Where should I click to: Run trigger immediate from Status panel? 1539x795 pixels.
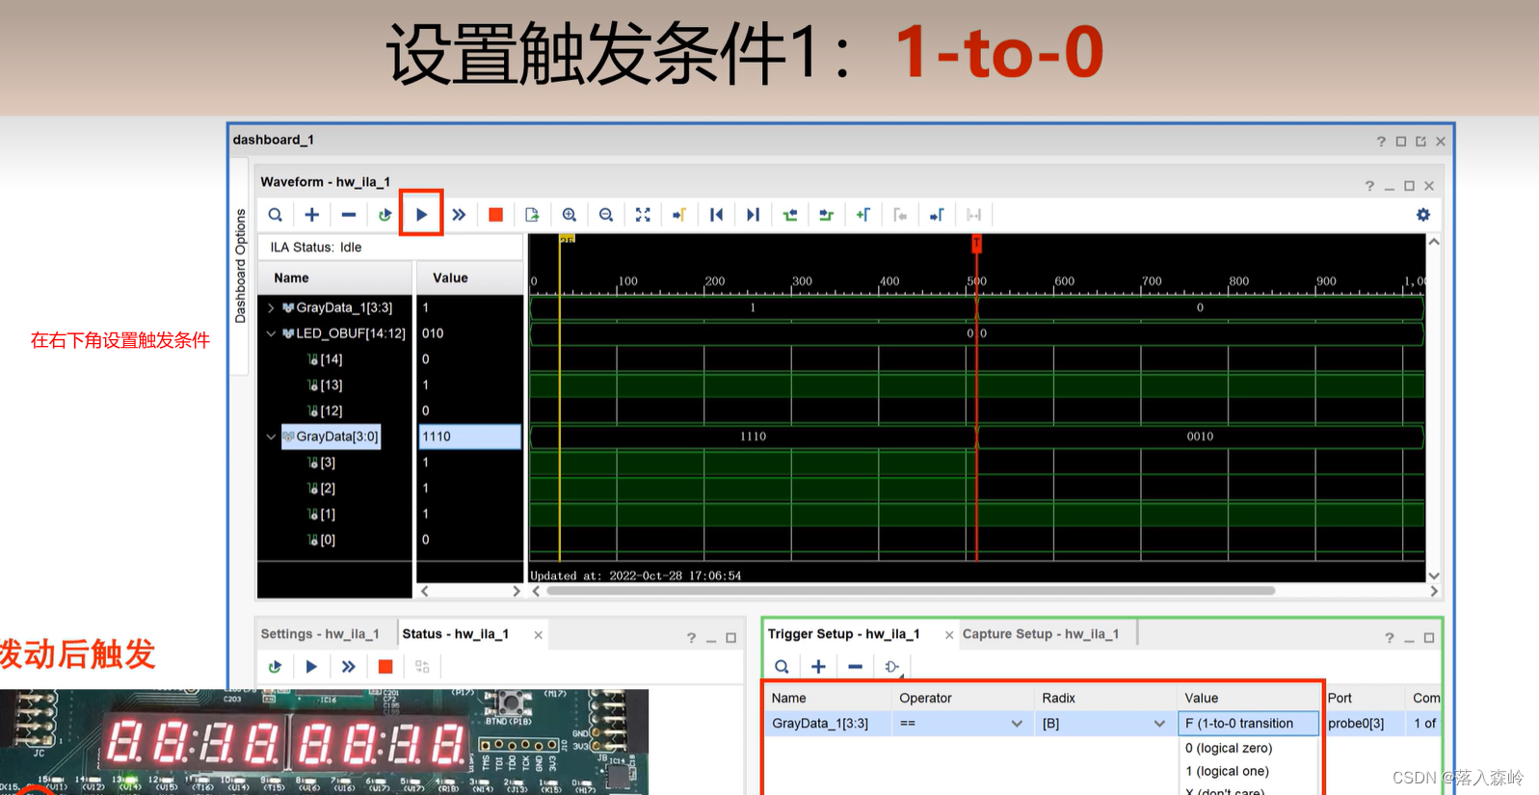point(348,667)
